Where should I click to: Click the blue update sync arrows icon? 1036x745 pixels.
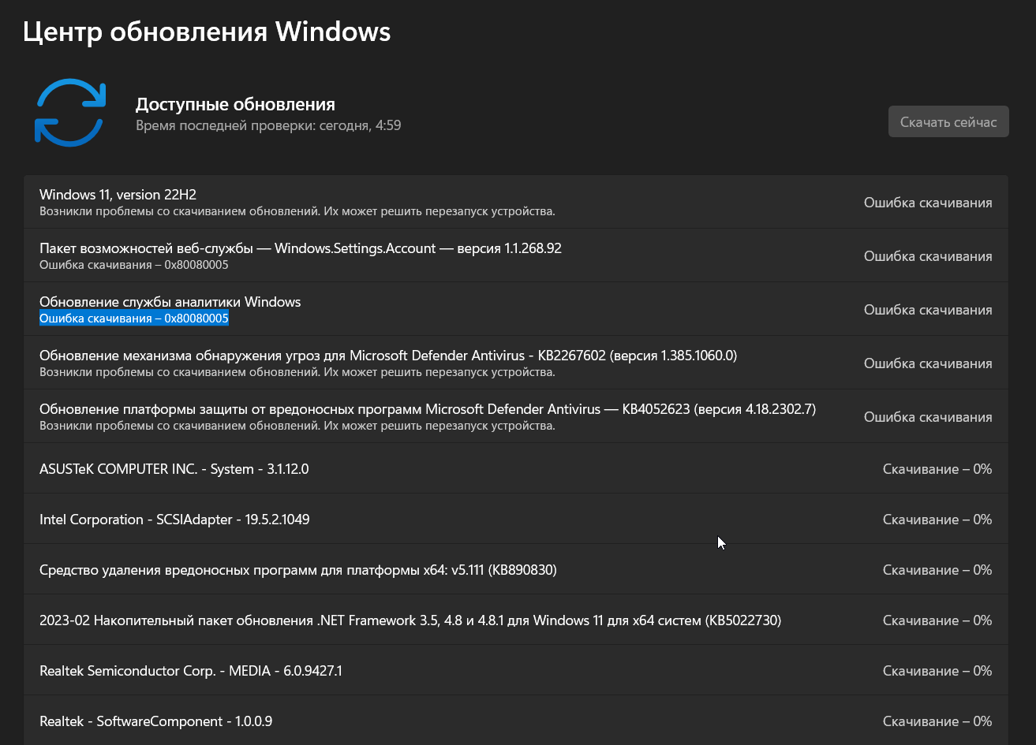point(70,112)
